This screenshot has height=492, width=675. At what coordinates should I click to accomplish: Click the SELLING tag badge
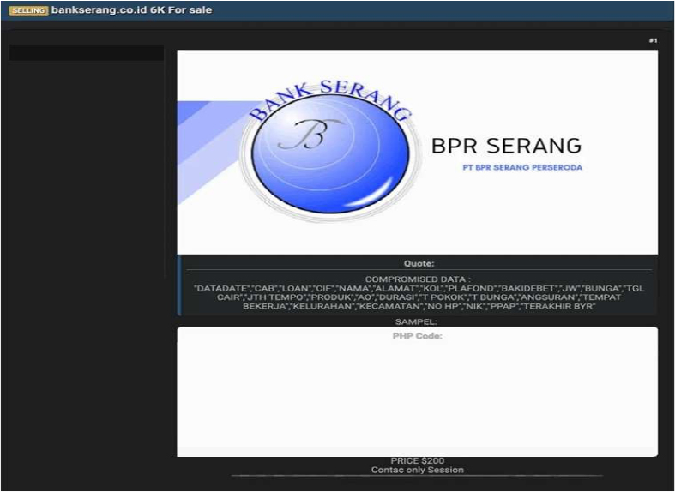pyautogui.click(x=28, y=10)
